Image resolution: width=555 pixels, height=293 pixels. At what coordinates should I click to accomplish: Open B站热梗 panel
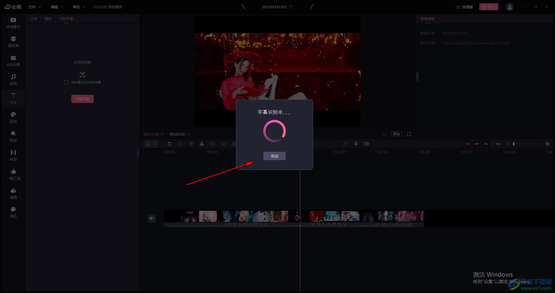(x=13, y=61)
